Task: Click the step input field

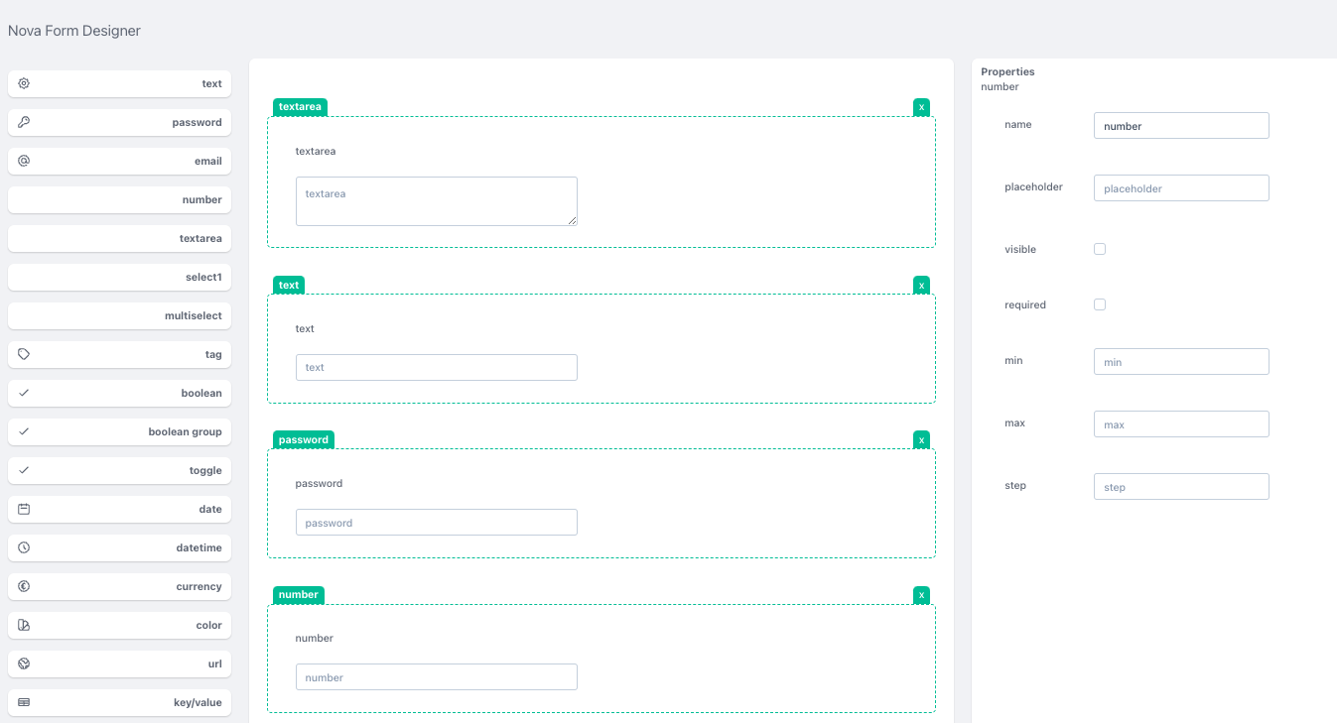Action: coord(1181,487)
